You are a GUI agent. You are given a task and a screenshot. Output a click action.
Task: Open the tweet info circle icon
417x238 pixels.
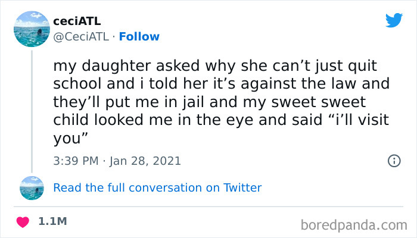pyautogui.click(x=393, y=161)
